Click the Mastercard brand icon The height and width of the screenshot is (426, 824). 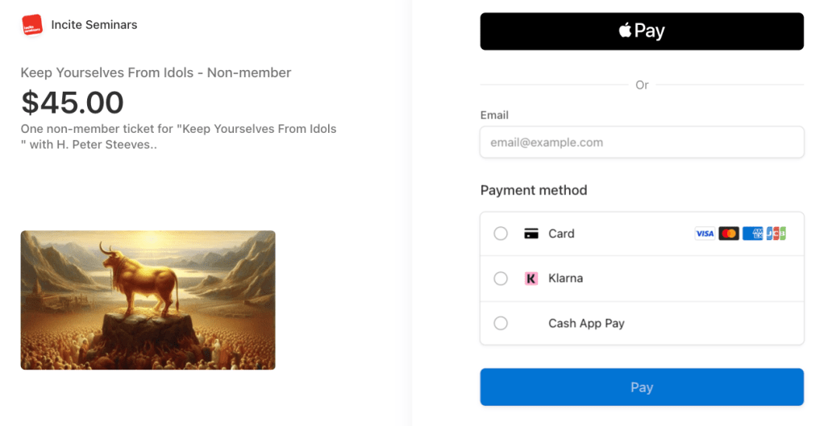[729, 234]
